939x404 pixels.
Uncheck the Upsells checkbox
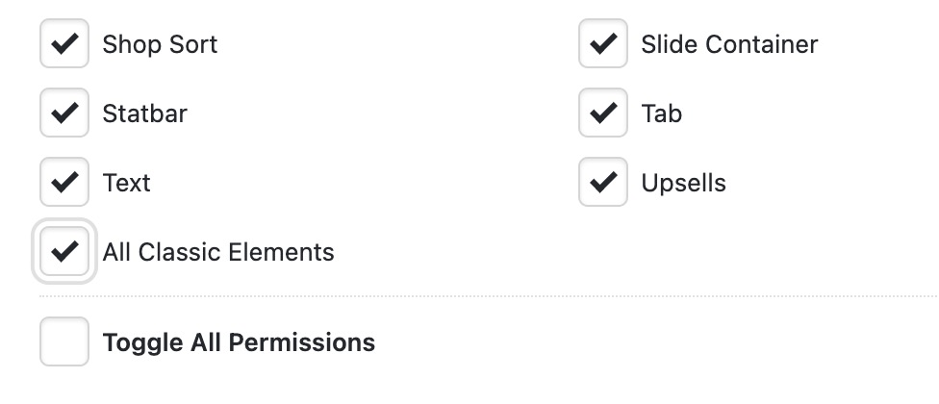click(x=603, y=183)
